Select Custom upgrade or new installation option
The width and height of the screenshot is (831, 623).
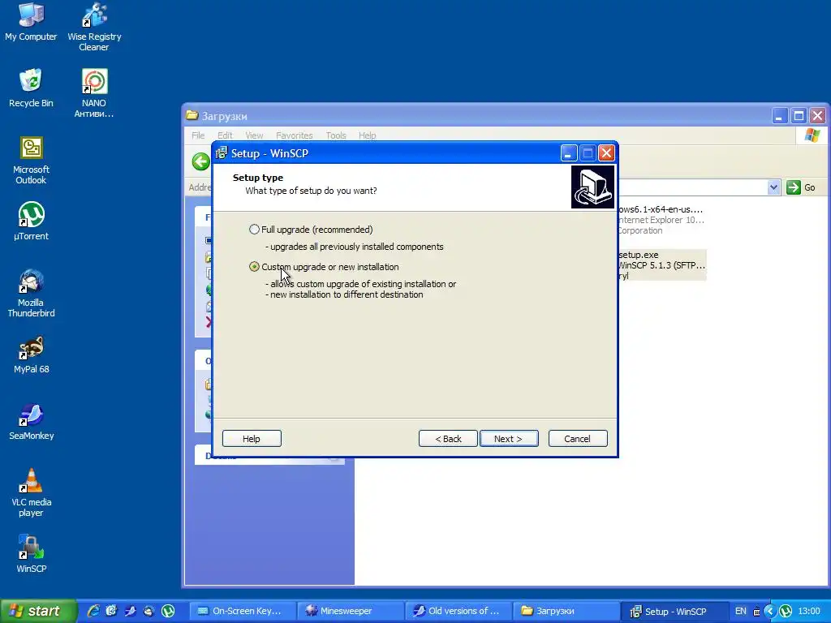click(254, 266)
